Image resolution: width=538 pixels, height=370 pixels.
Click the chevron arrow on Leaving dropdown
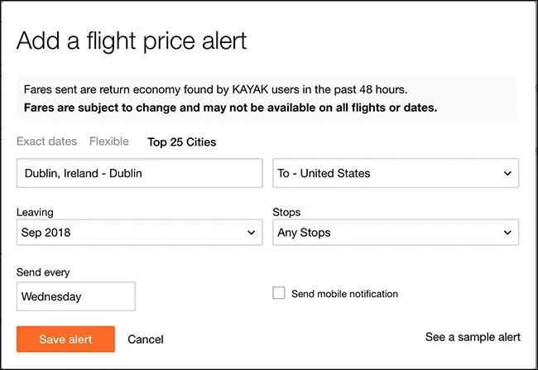[x=252, y=233]
